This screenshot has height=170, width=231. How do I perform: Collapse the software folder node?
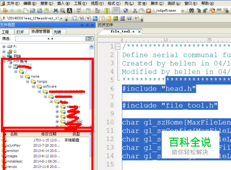click(x=33, y=86)
